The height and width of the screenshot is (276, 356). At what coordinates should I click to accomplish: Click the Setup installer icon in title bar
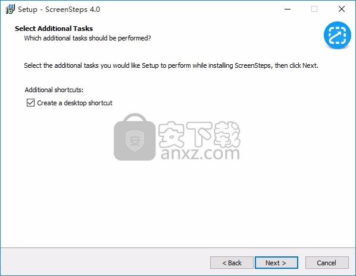coord(10,9)
